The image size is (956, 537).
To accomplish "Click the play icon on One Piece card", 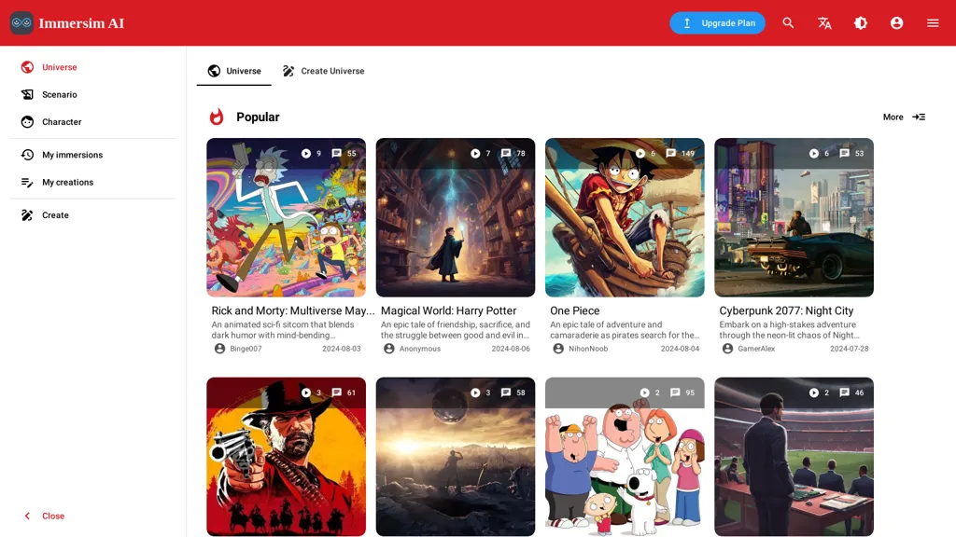I will click(x=640, y=154).
